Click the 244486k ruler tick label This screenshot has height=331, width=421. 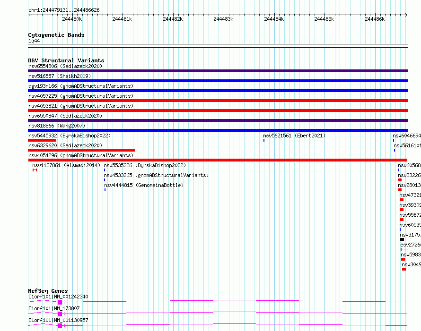click(x=375, y=19)
